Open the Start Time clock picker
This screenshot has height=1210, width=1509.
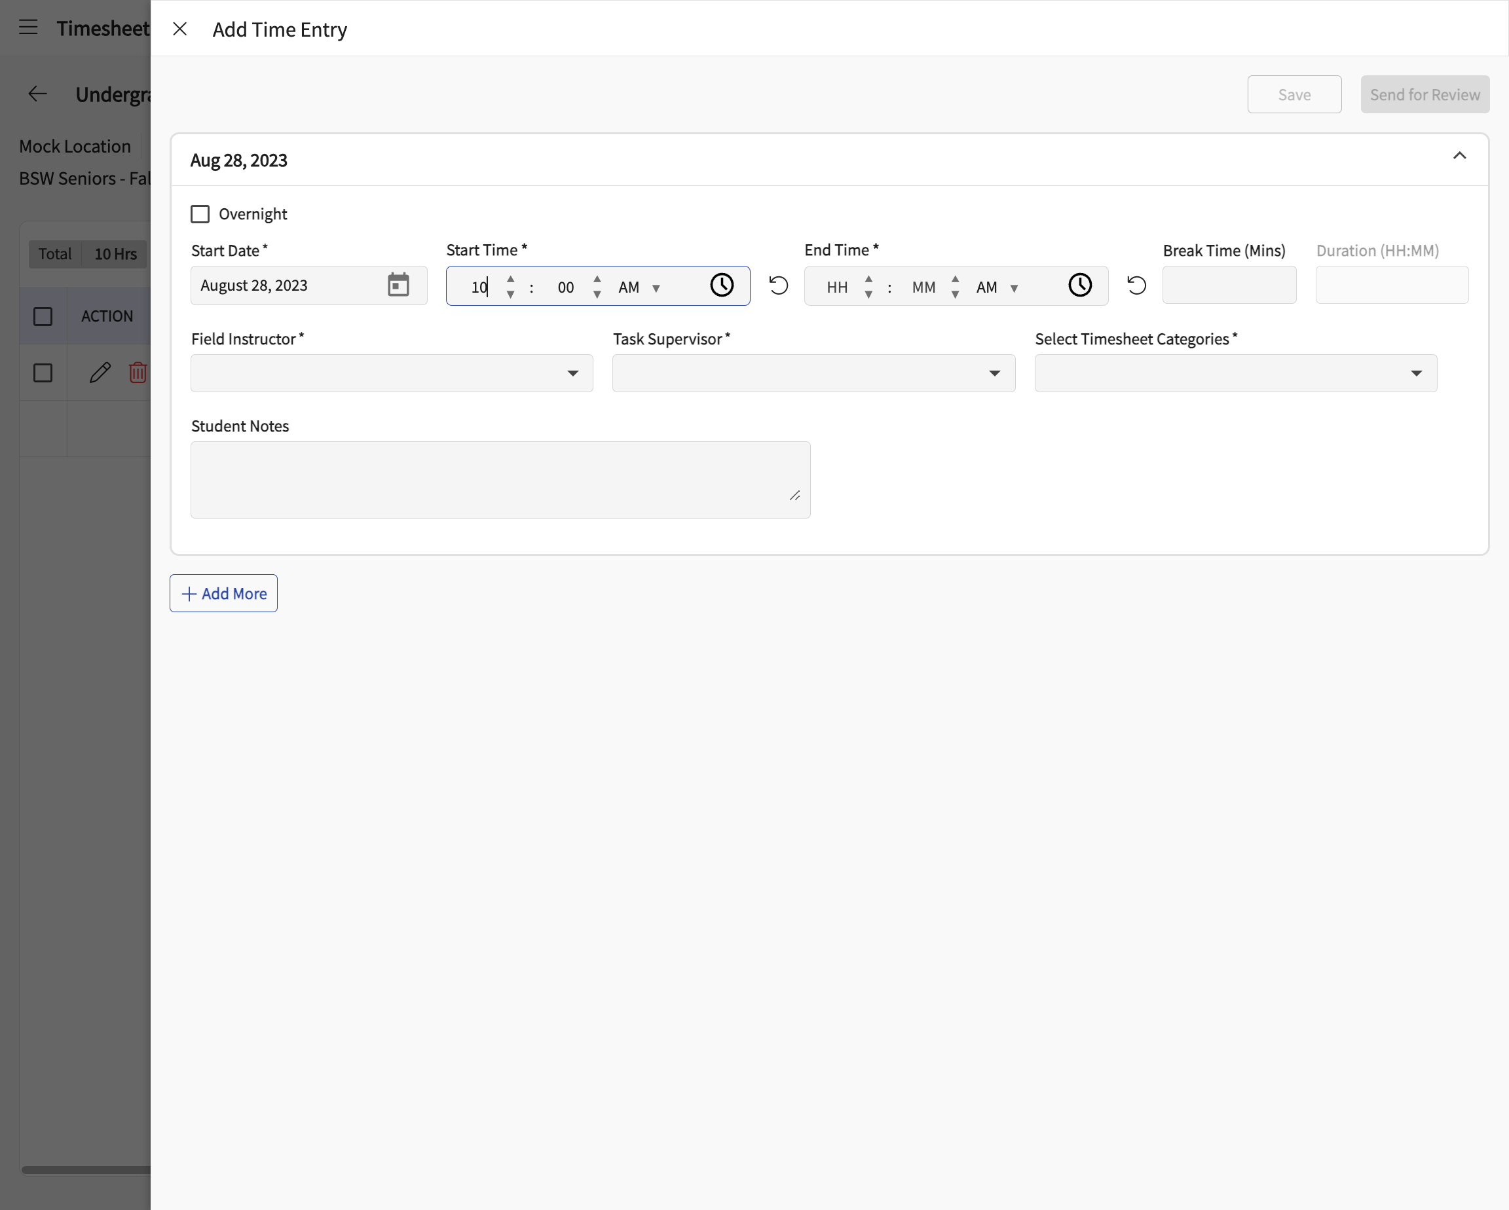[x=722, y=285]
